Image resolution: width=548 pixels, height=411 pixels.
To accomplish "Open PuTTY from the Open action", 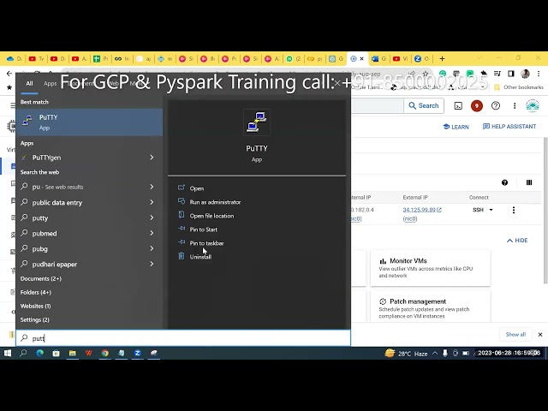I will (x=196, y=188).
